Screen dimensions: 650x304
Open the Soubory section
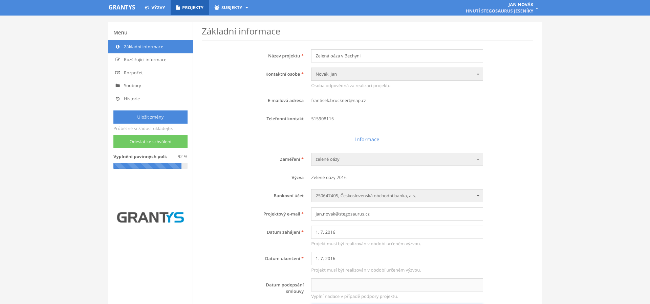[x=151, y=86]
